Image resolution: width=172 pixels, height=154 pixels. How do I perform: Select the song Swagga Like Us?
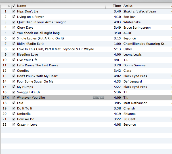coord(29,92)
